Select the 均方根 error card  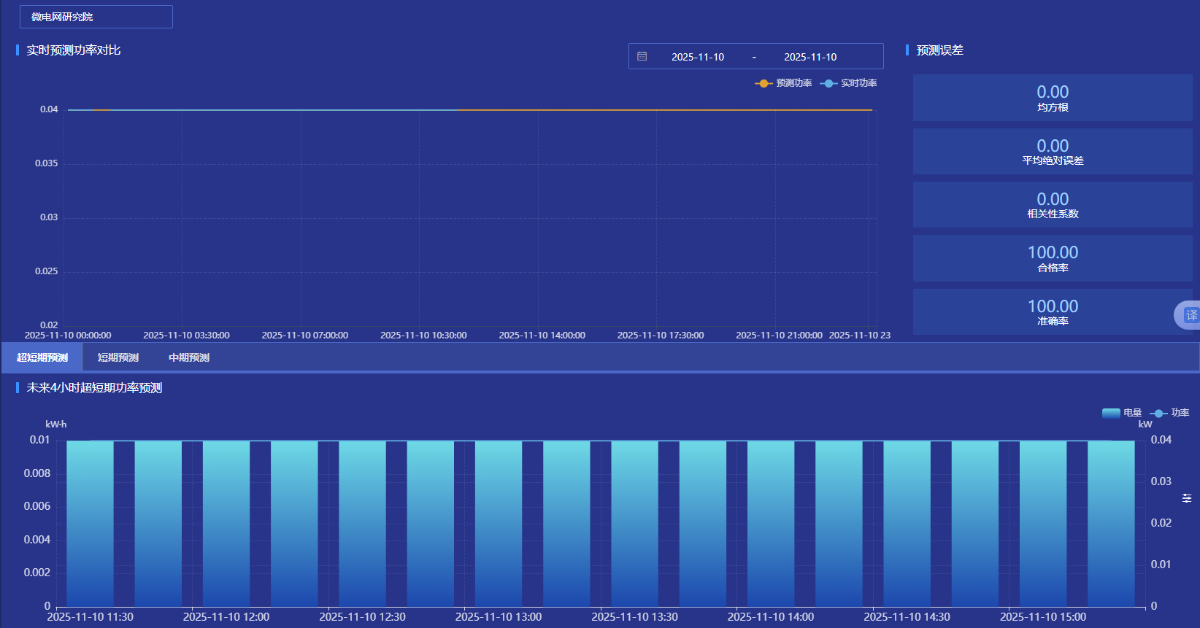[x=1053, y=98]
